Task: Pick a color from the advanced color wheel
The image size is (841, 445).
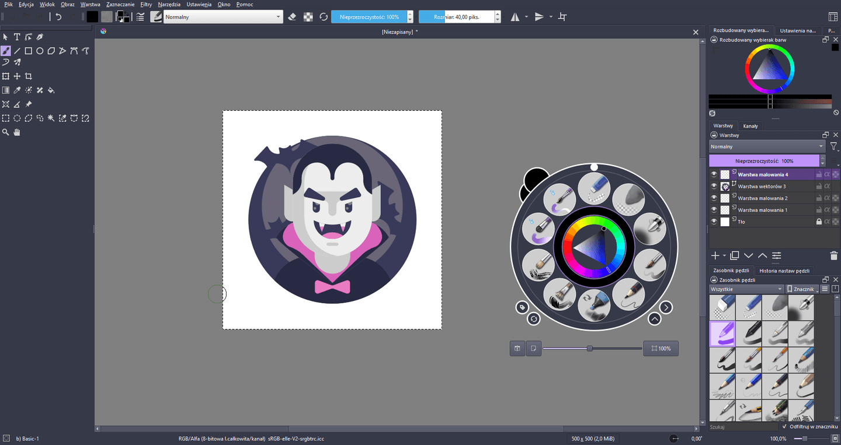Action: tap(770, 68)
